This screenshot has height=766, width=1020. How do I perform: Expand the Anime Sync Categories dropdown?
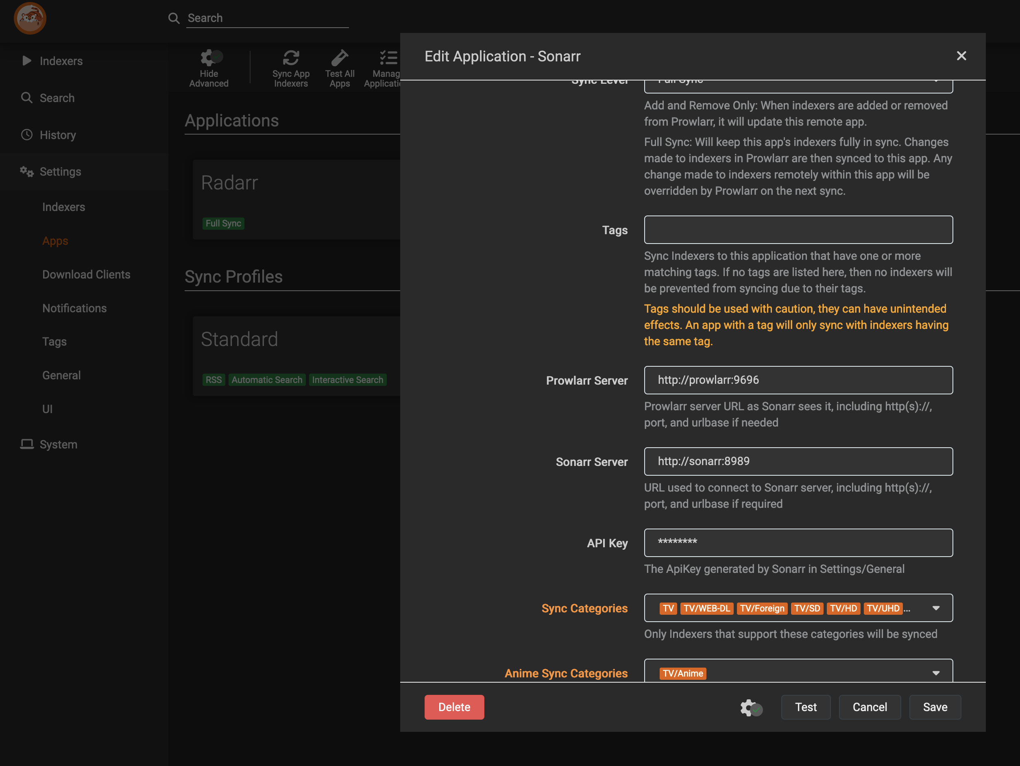[x=936, y=673]
